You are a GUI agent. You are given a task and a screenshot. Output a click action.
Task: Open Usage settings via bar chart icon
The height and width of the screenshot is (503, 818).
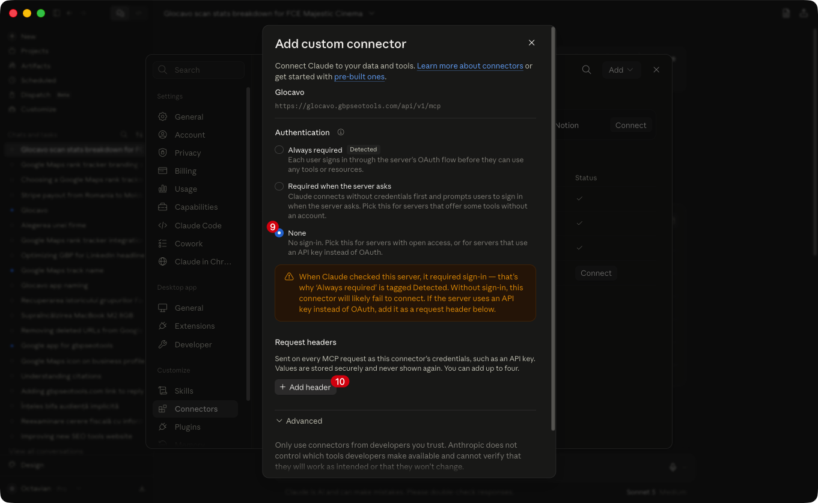[162, 189]
